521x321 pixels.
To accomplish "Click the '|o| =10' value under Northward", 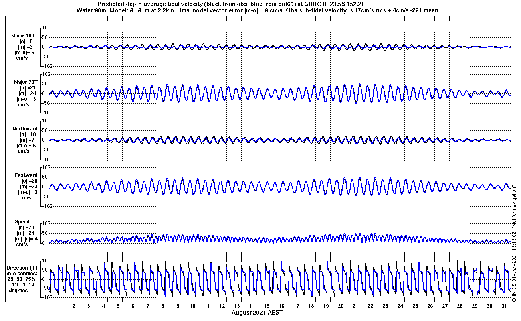I will (x=27, y=134).
